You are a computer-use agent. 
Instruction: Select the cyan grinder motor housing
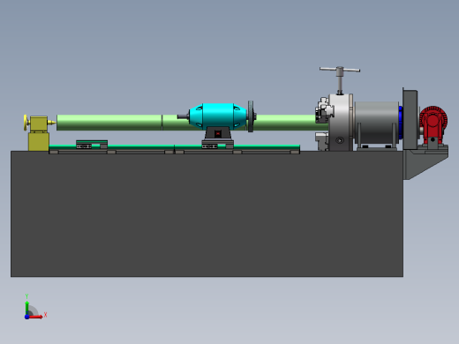click(x=218, y=116)
